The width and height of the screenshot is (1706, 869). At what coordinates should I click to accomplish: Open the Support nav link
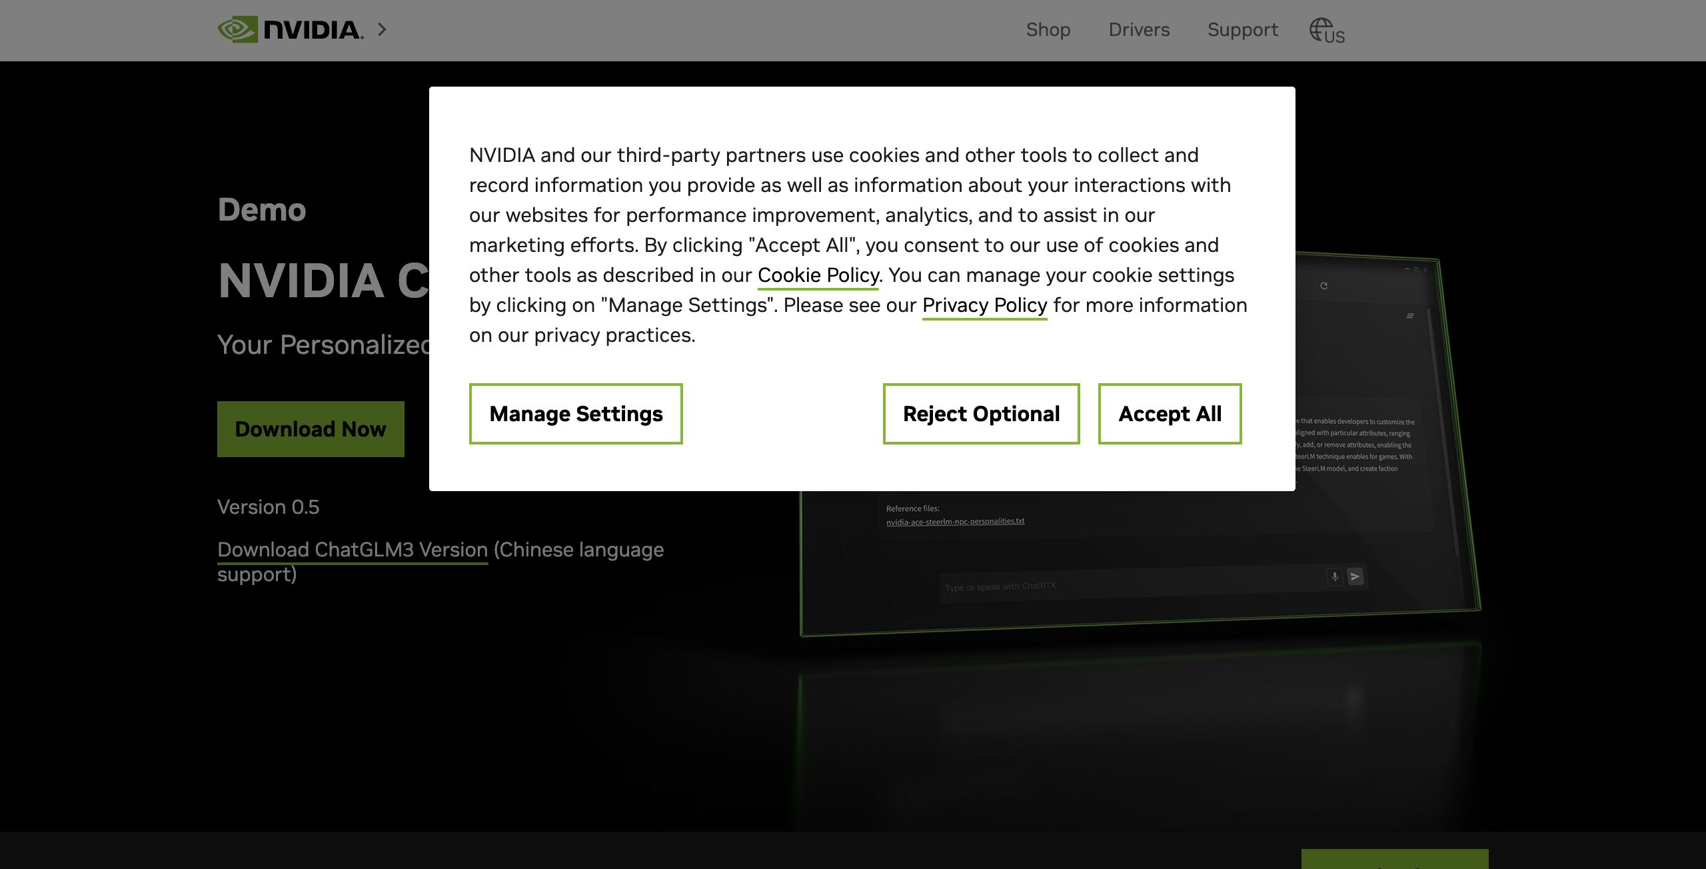pyautogui.click(x=1242, y=29)
